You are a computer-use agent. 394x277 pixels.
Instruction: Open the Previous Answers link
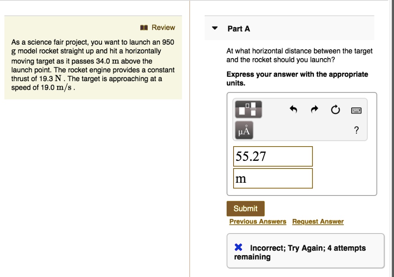258,222
